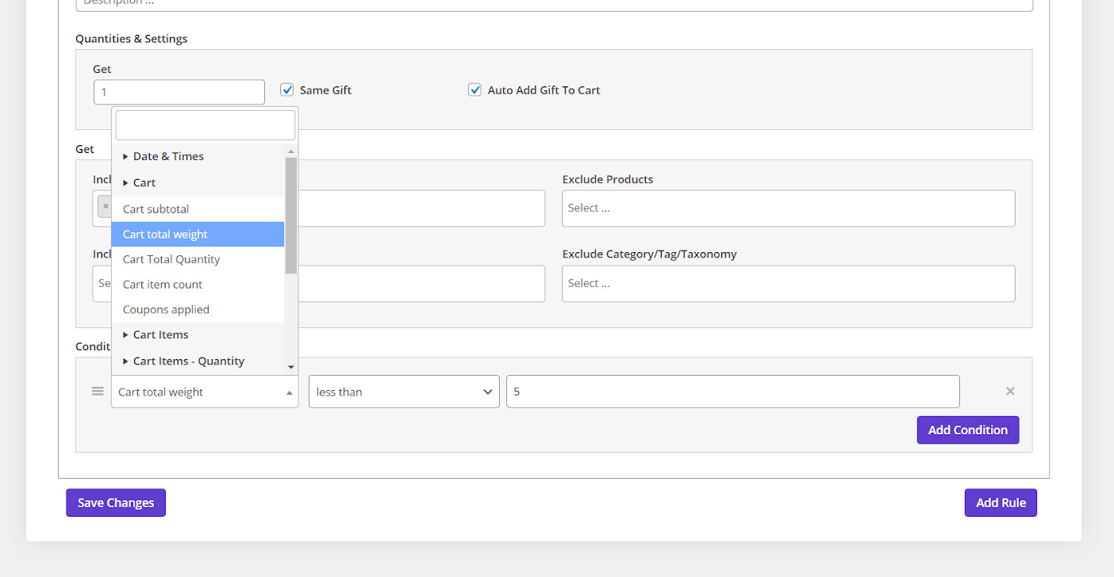The width and height of the screenshot is (1114, 577).
Task: Click dropdown list scroll down arrow
Action: 291,367
